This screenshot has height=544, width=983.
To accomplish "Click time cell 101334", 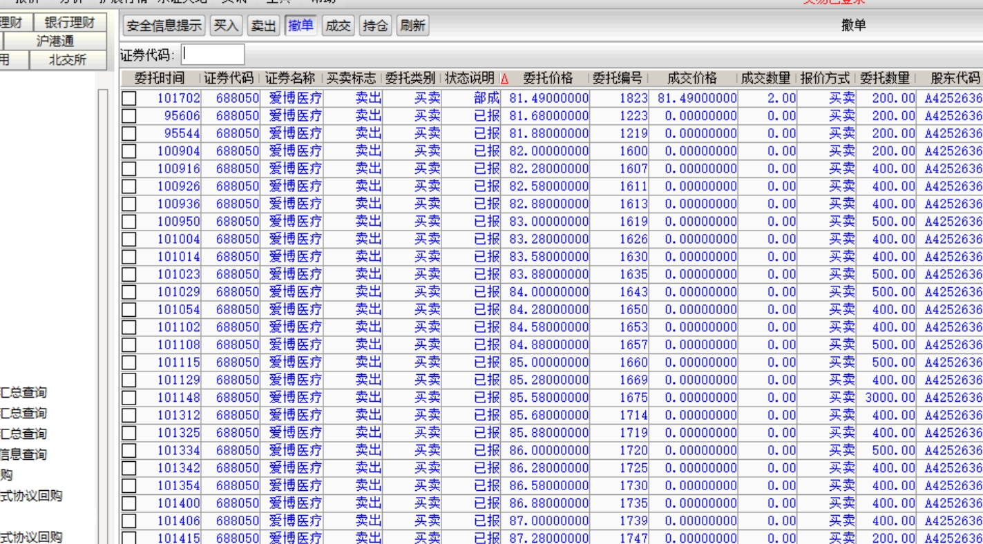I will tap(178, 450).
